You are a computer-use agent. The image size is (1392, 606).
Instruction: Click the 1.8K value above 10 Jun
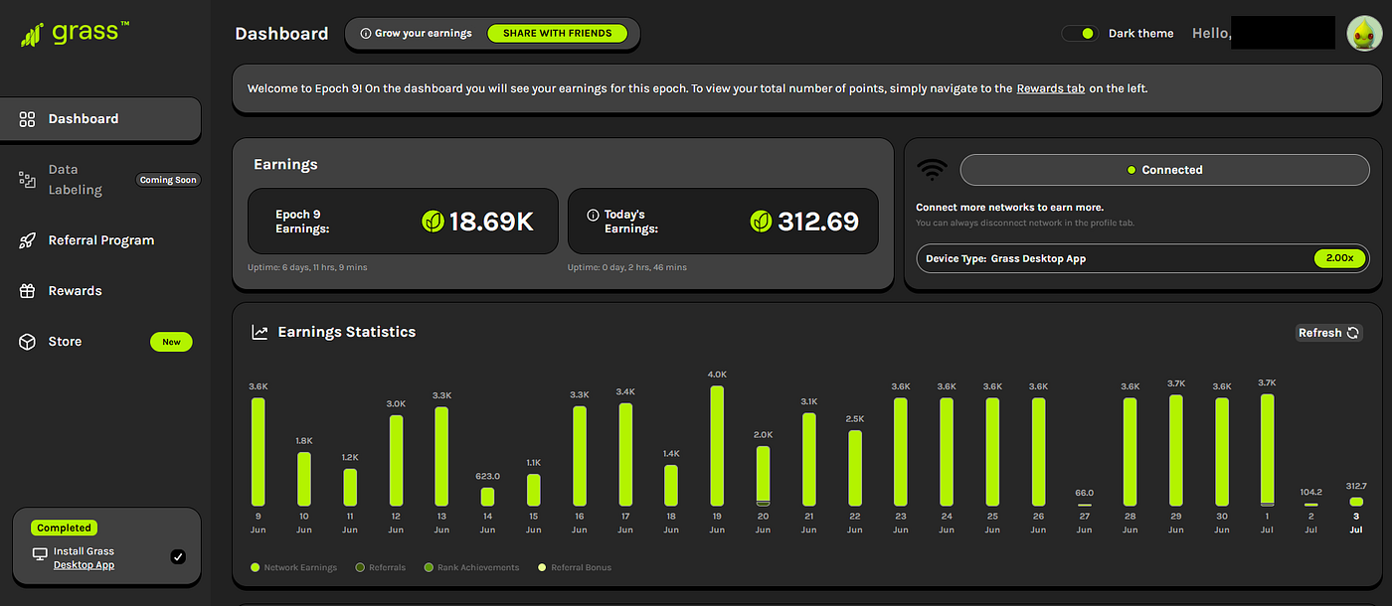point(303,440)
